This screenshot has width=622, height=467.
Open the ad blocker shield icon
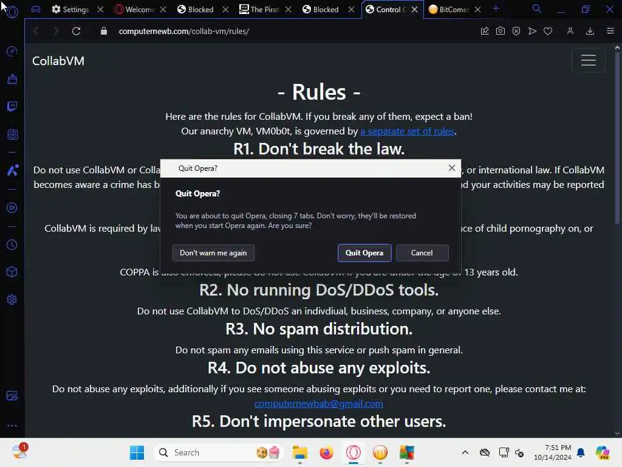[516, 31]
